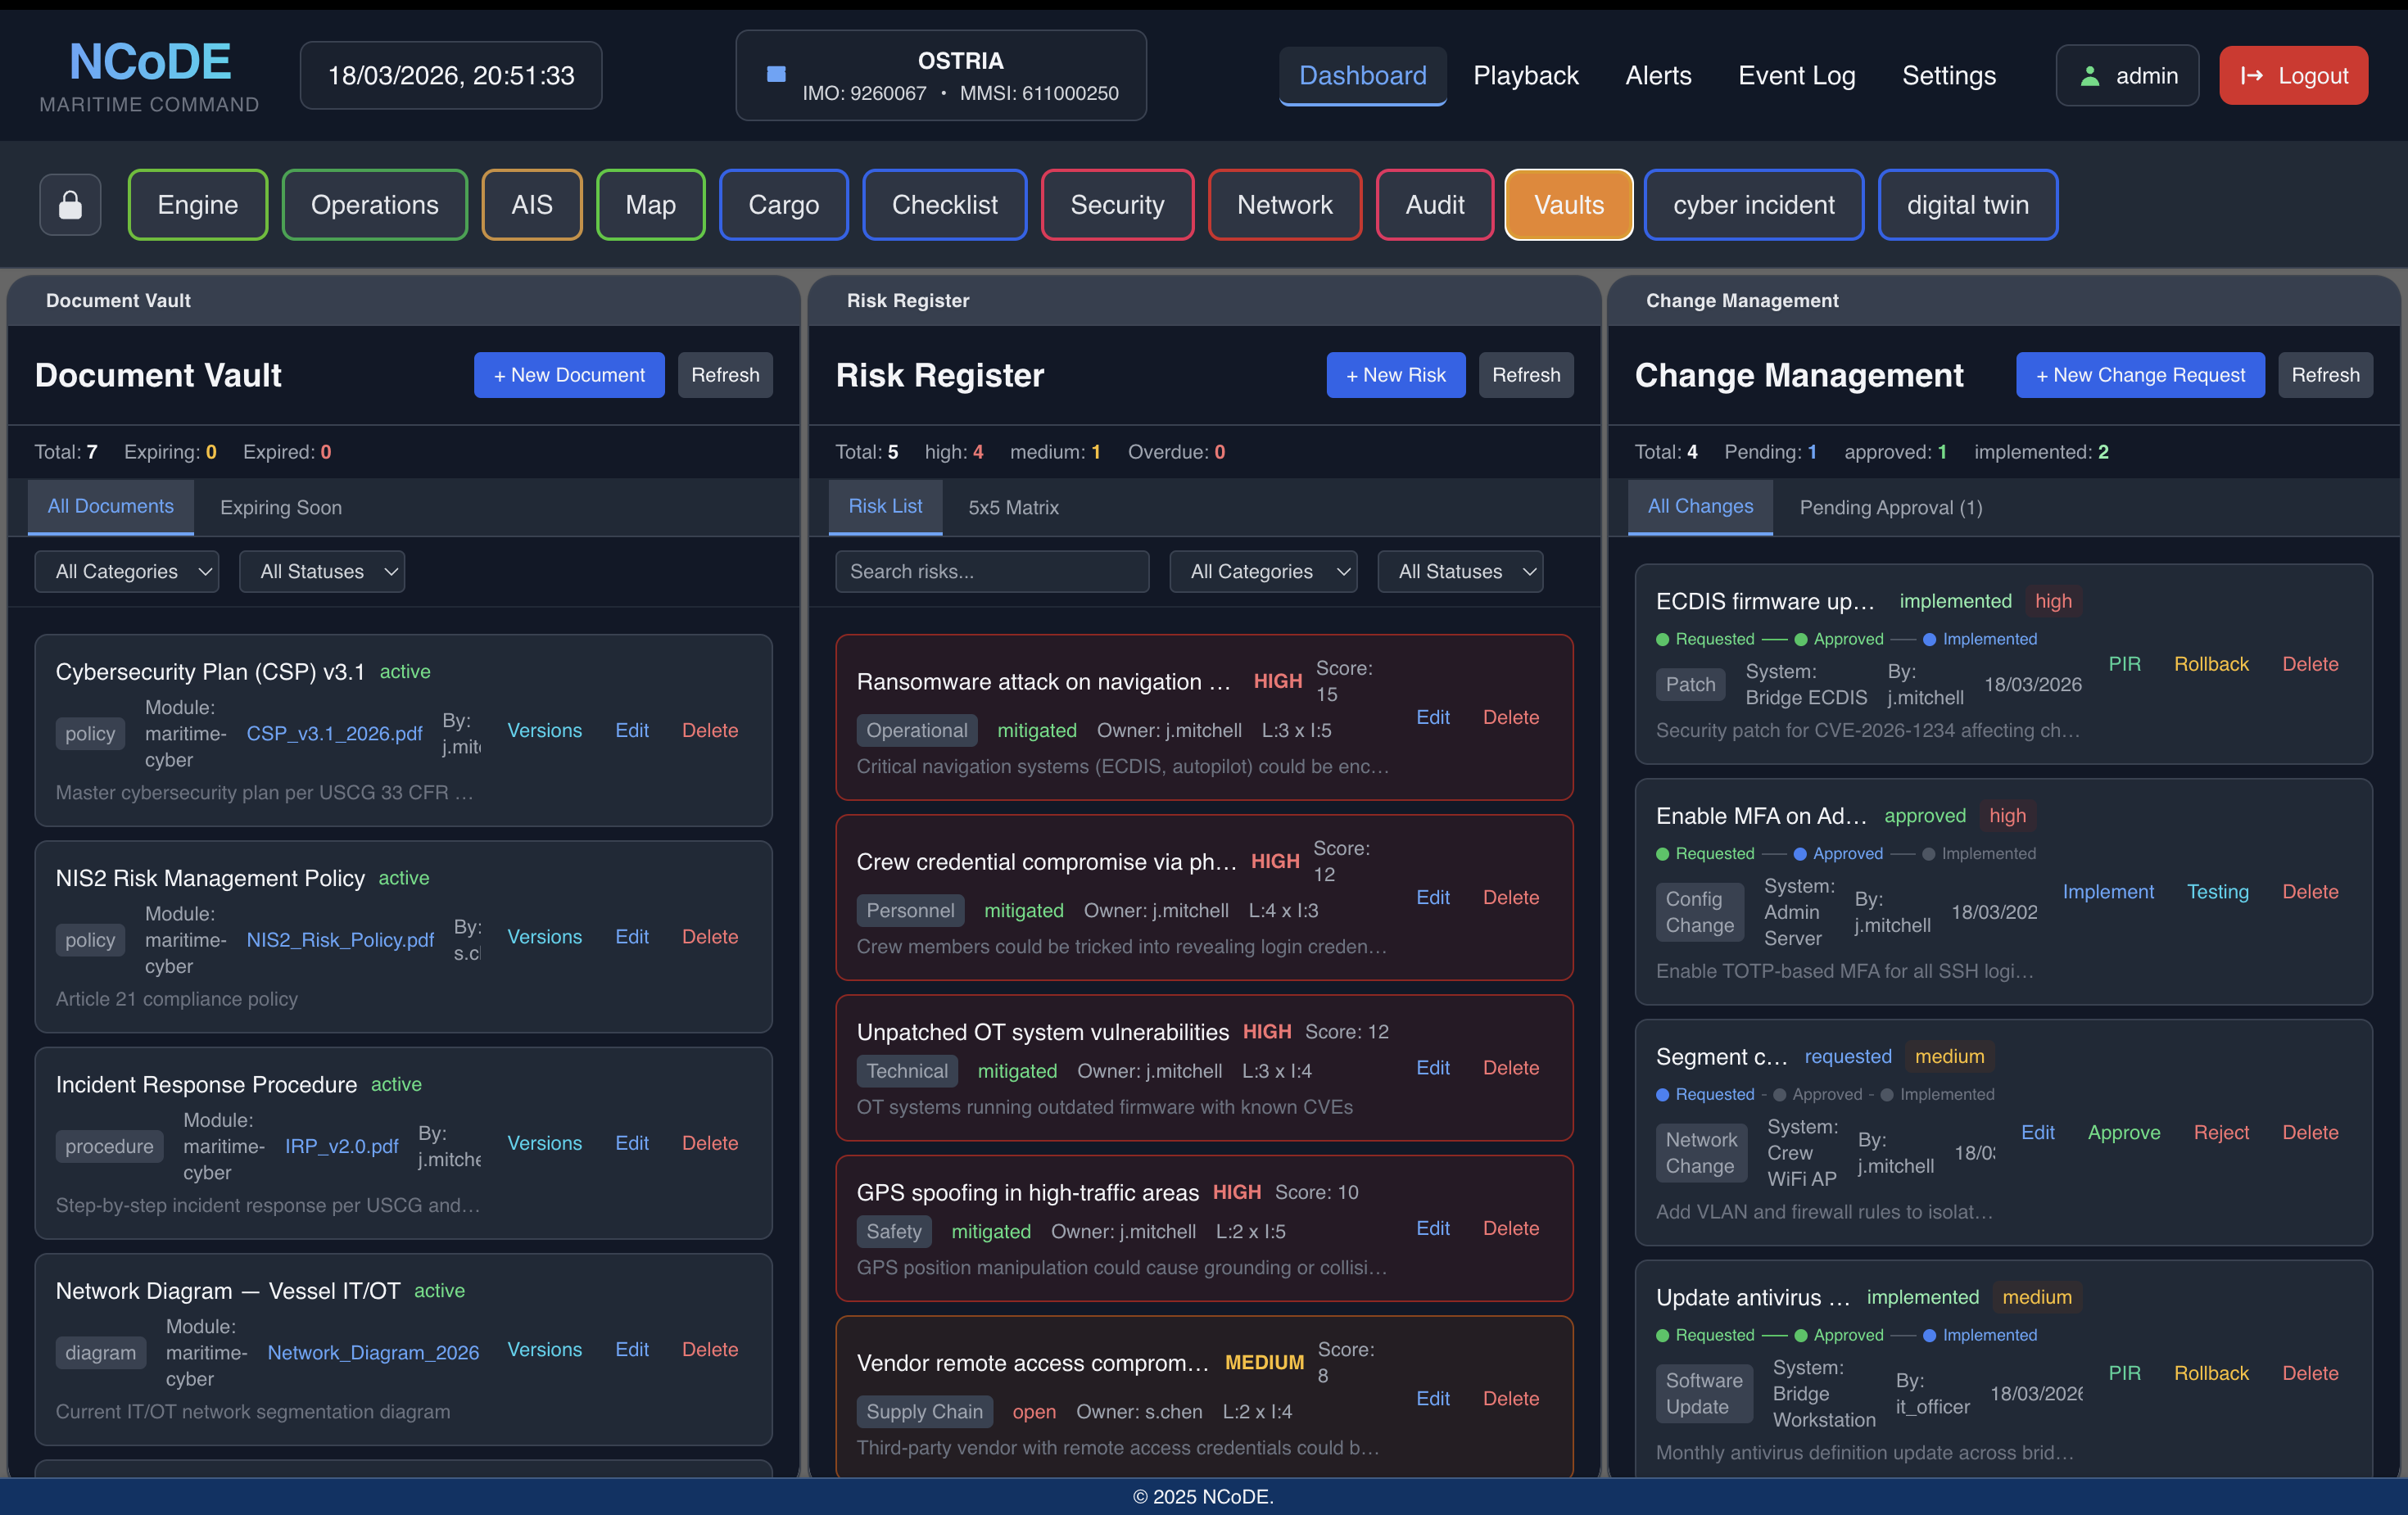Click the lock icon next to module tiles
This screenshot has width=2408, height=1515.
pyautogui.click(x=70, y=204)
